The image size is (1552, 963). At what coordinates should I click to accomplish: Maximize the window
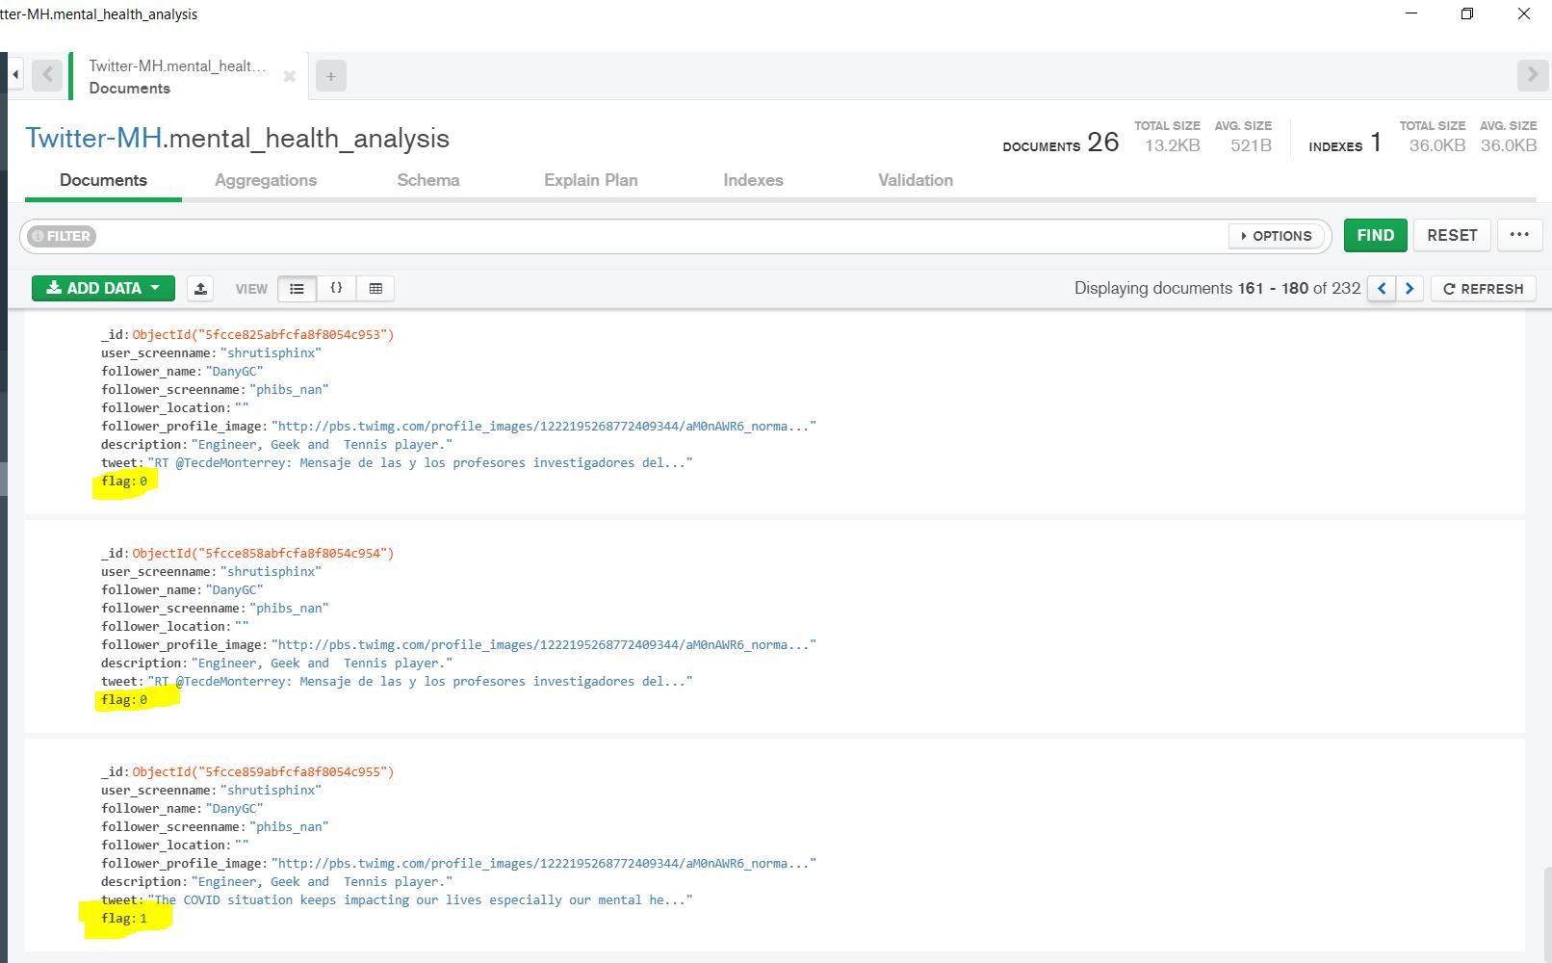tap(1467, 13)
